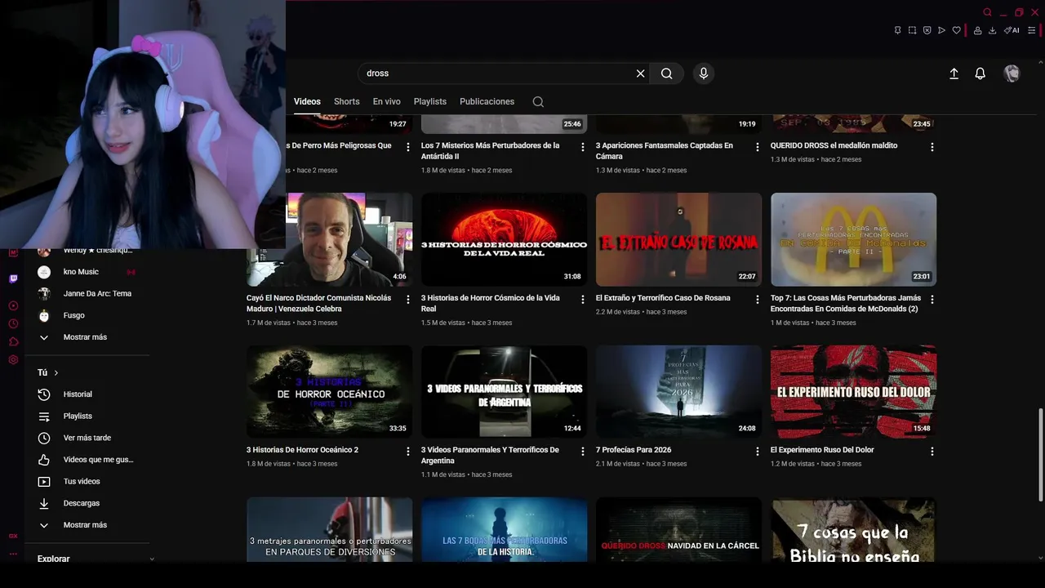Clear the search text 'dross'

641,73
